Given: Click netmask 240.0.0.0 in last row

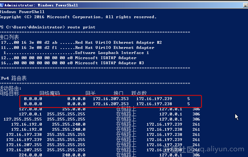Looking at the screenshot, I should pyautogui.click(x=74, y=155).
